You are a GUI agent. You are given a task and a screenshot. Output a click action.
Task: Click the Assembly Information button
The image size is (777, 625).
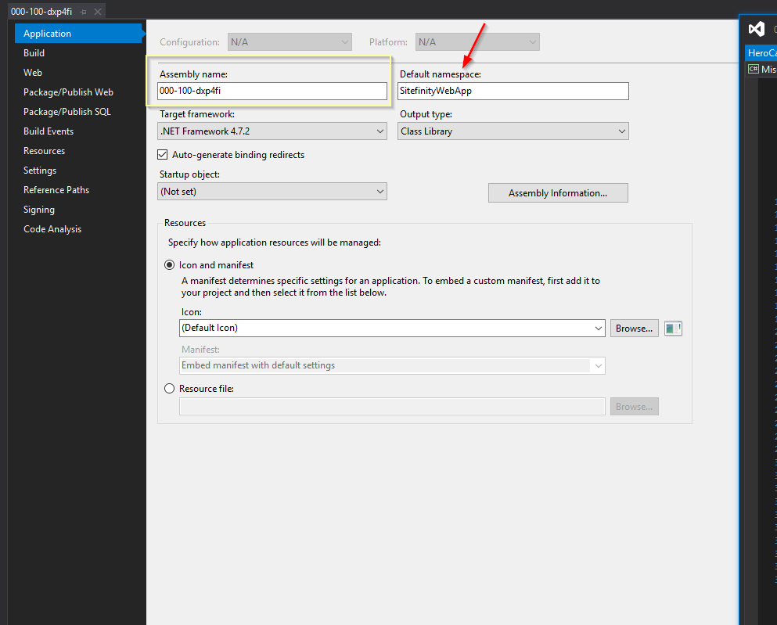558,192
